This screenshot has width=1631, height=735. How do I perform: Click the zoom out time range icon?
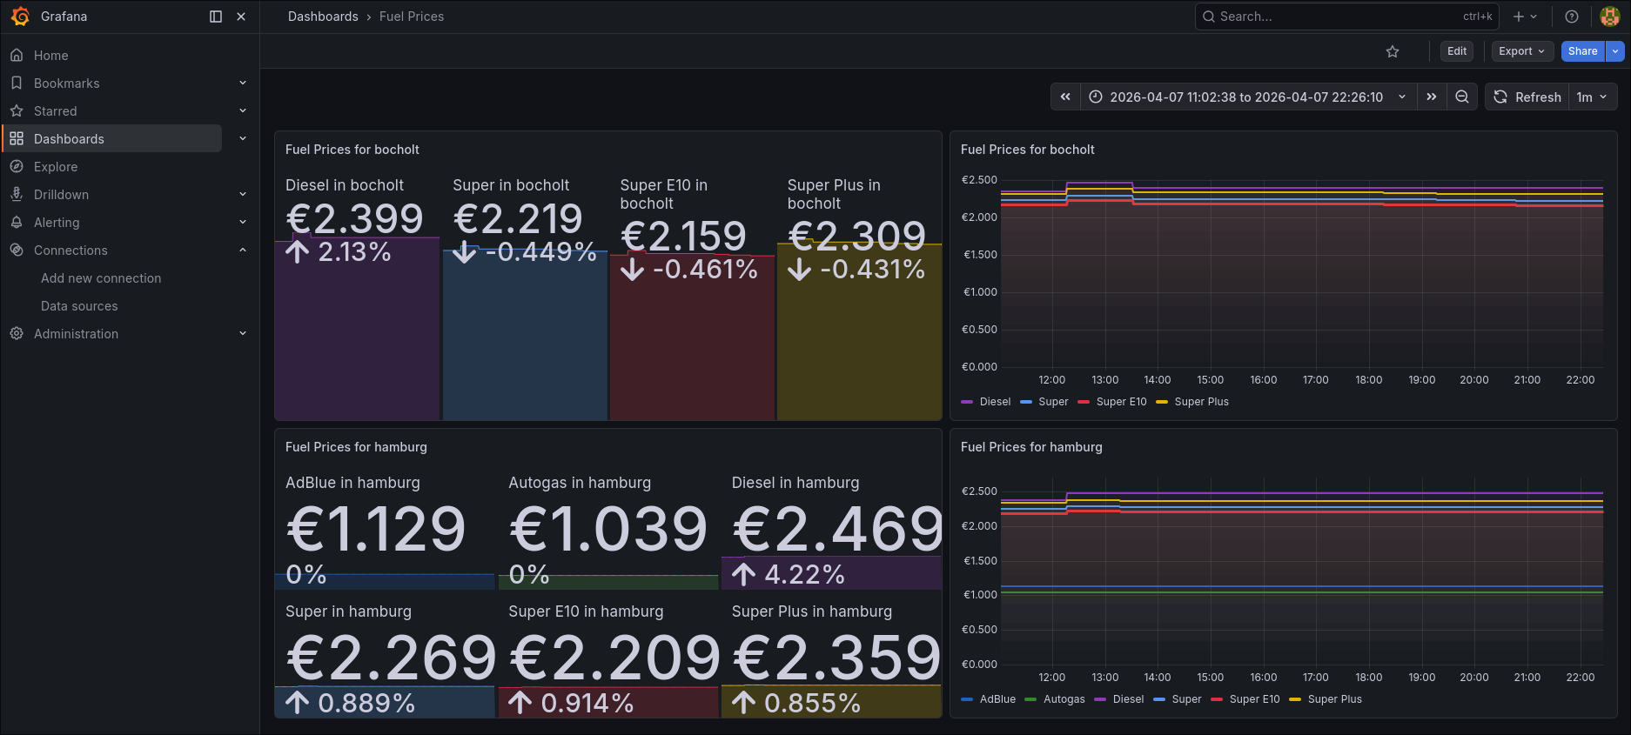(1462, 97)
